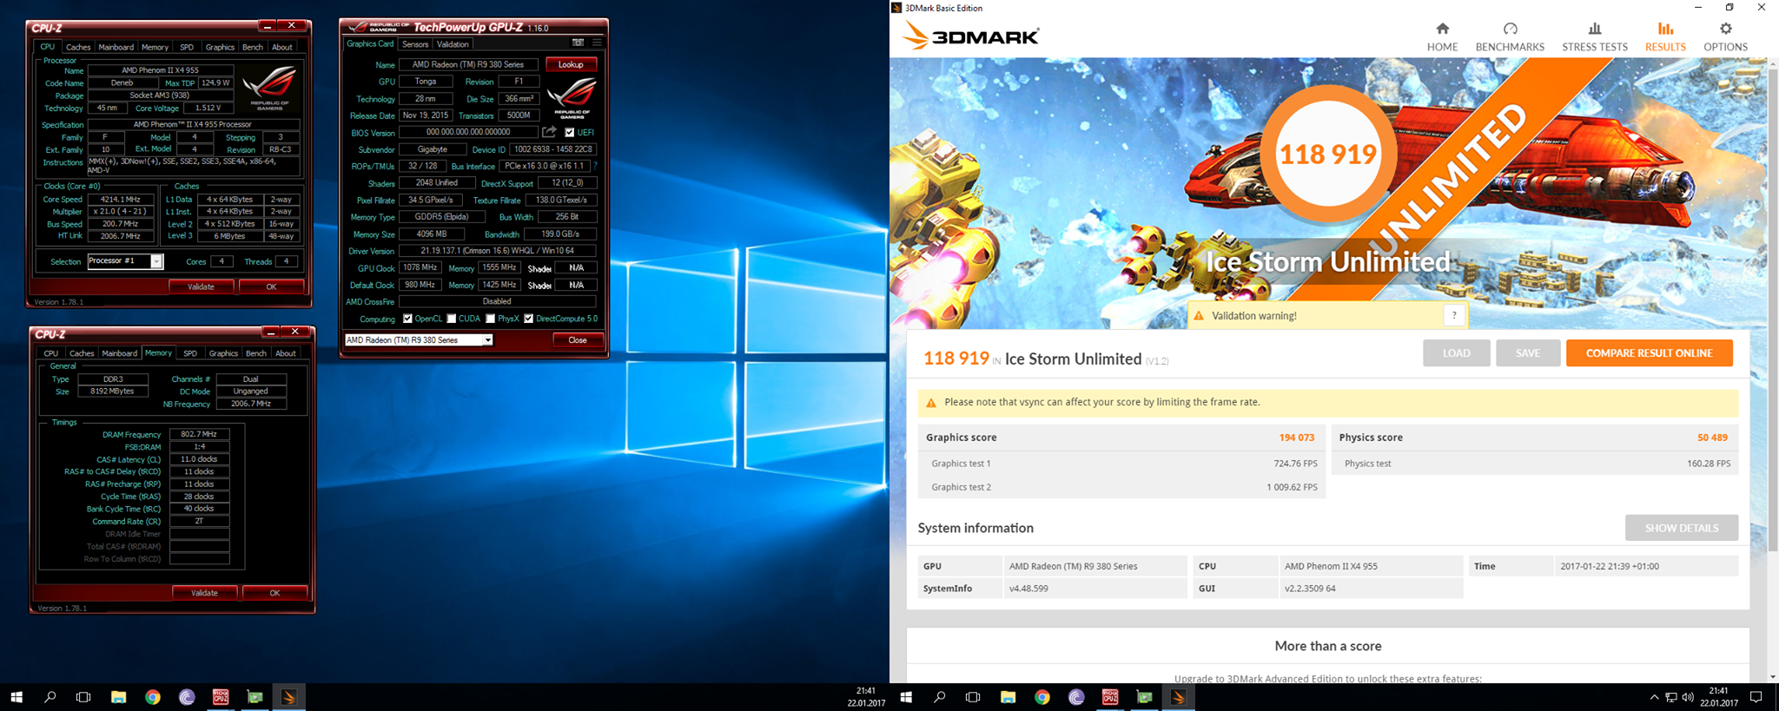Image resolution: width=1779 pixels, height=711 pixels.
Task: Click the Lookup button in GPU-Z
Action: pos(571,64)
